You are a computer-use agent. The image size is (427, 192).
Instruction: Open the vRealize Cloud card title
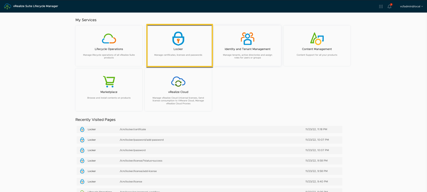point(178,92)
